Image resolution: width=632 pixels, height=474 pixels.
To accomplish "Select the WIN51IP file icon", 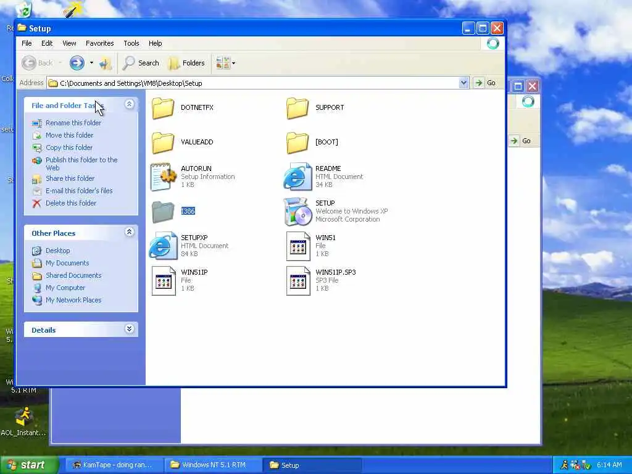I will click(x=163, y=281).
